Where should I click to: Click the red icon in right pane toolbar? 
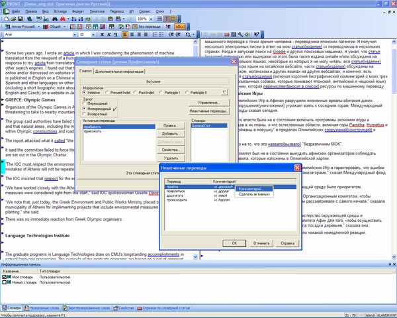coord(226,34)
